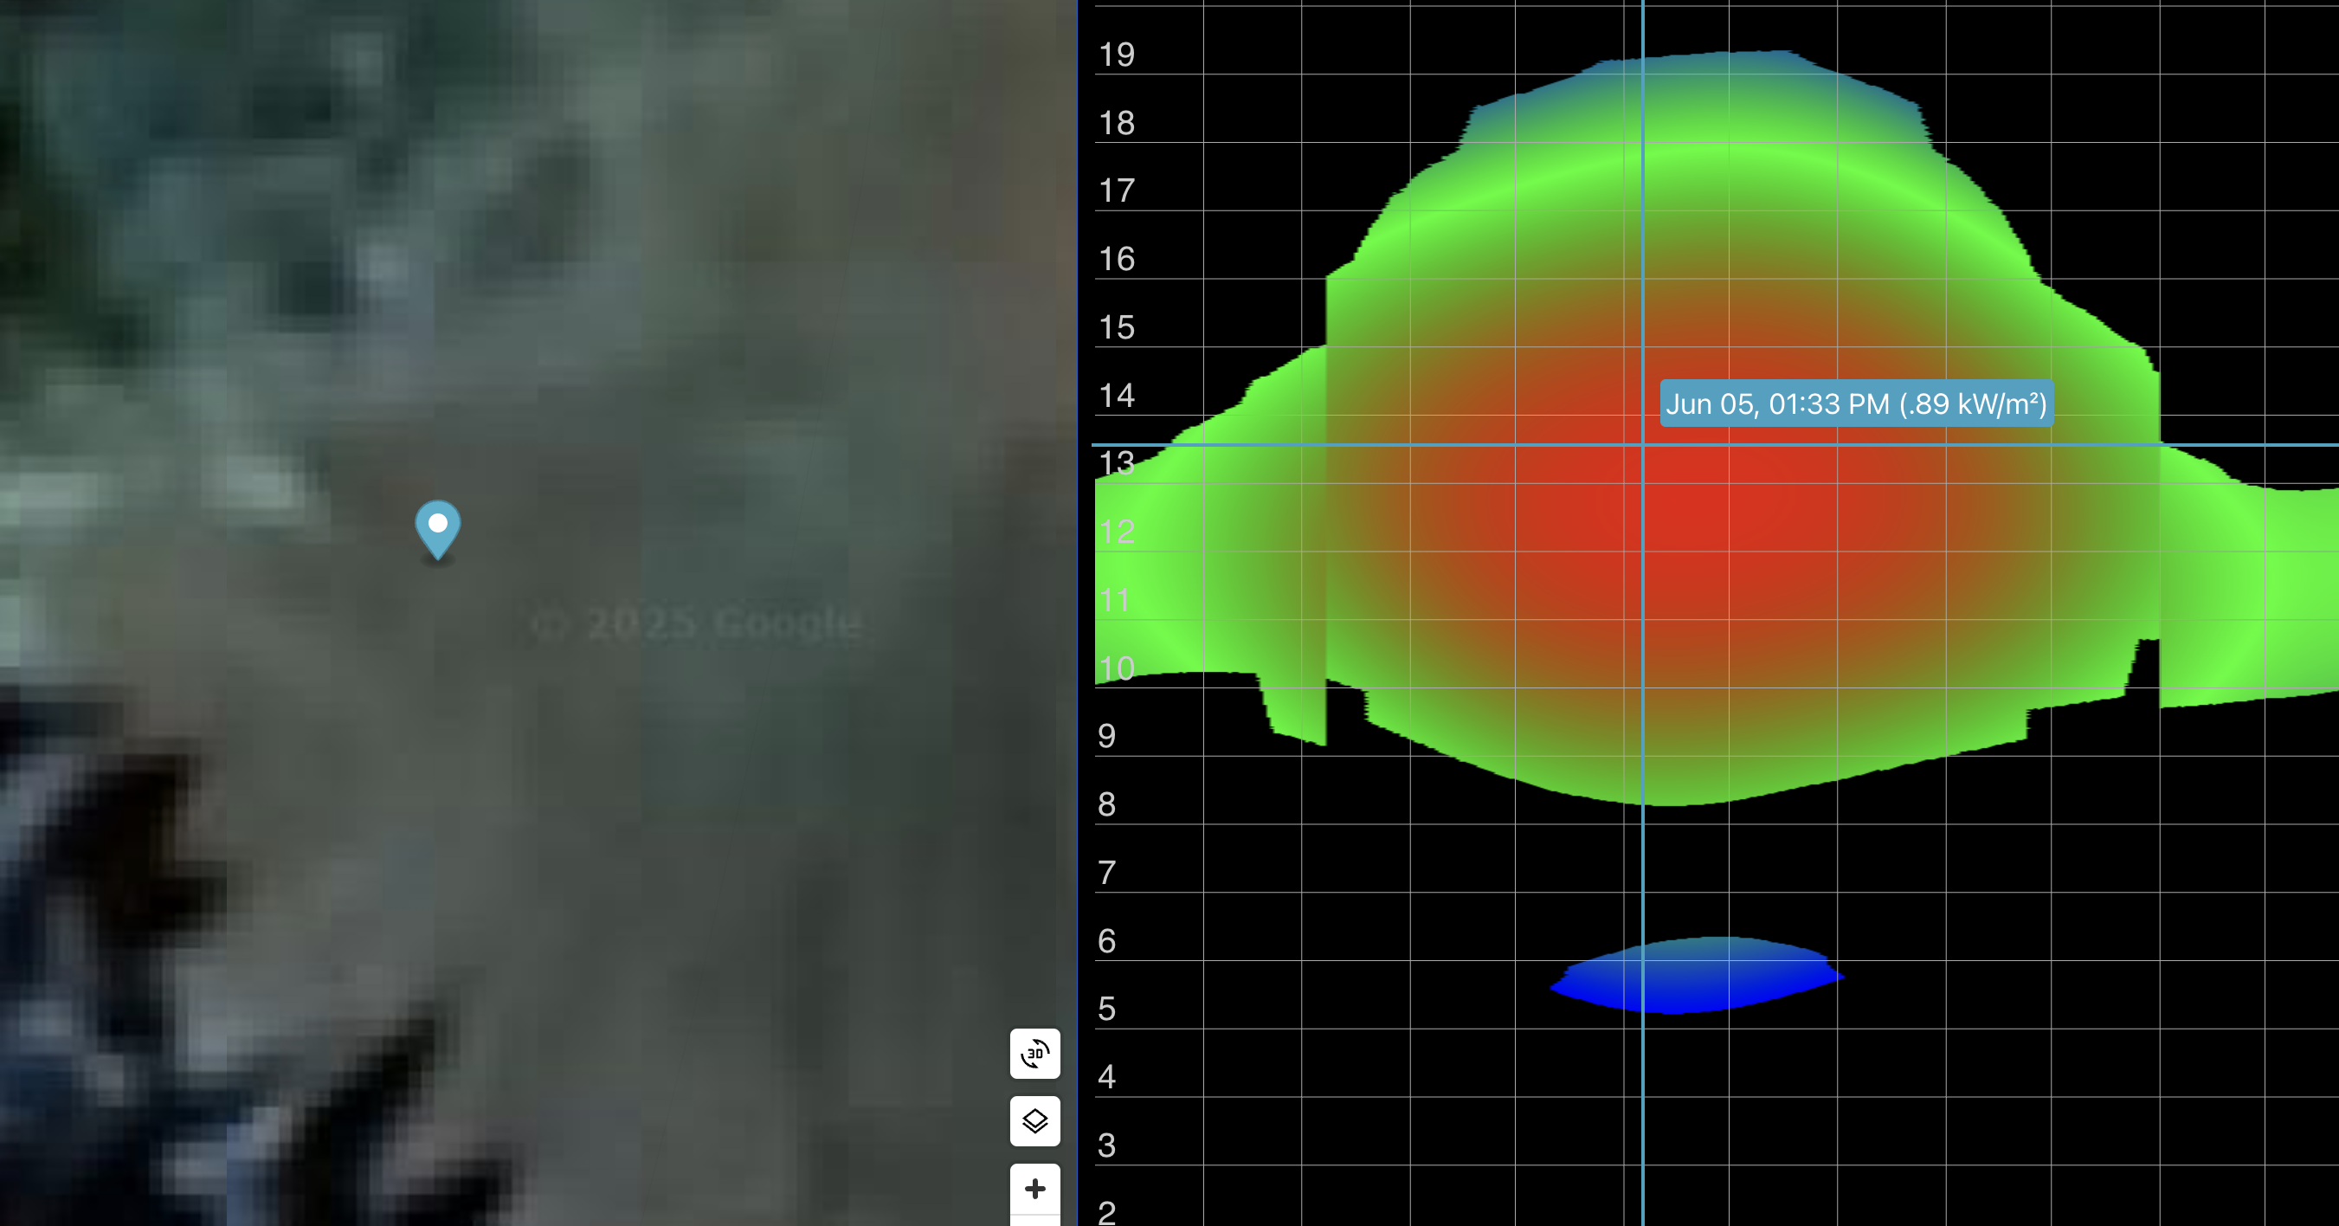Select the hour 6 axis label
This screenshot has width=2339, height=1226.
click(x=1107, y=941)
